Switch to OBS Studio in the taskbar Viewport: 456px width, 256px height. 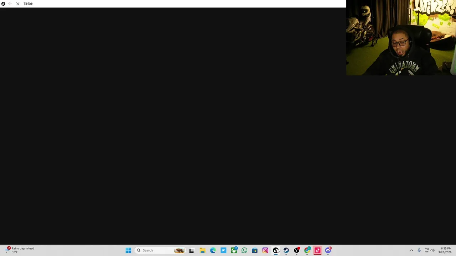pos(297,250)
